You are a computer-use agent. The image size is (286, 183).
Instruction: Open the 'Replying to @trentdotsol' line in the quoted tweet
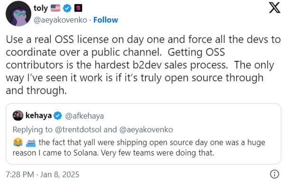[x=92, y=130]
